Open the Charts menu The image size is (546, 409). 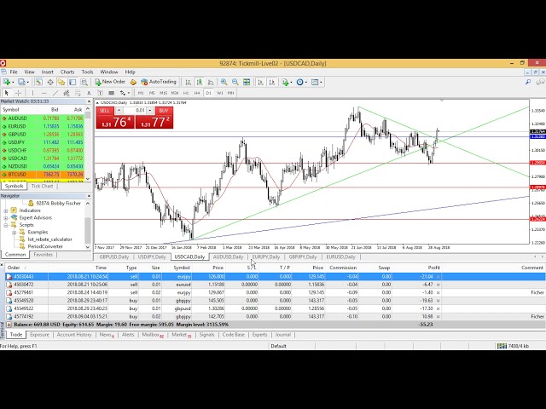(67, 72)
